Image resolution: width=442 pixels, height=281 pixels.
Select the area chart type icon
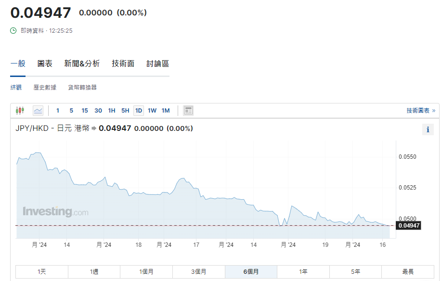point(38,111)
